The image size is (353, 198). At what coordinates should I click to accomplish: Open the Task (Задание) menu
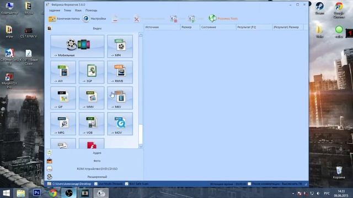(55, 10)
